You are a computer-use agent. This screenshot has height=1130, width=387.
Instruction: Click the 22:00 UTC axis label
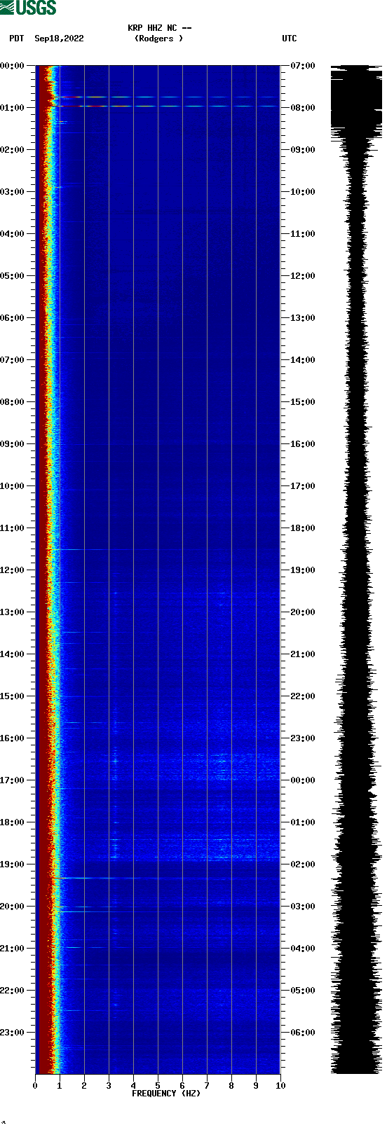click(x=303, y=696)
